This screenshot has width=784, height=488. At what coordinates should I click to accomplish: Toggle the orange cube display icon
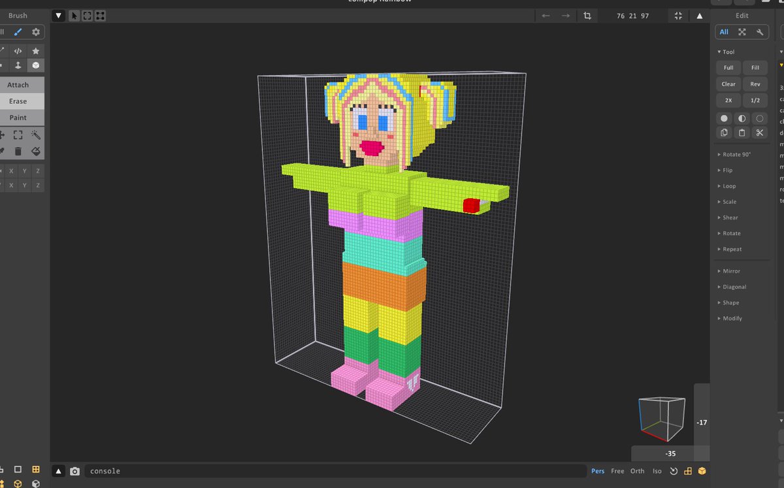pos(702,471)
